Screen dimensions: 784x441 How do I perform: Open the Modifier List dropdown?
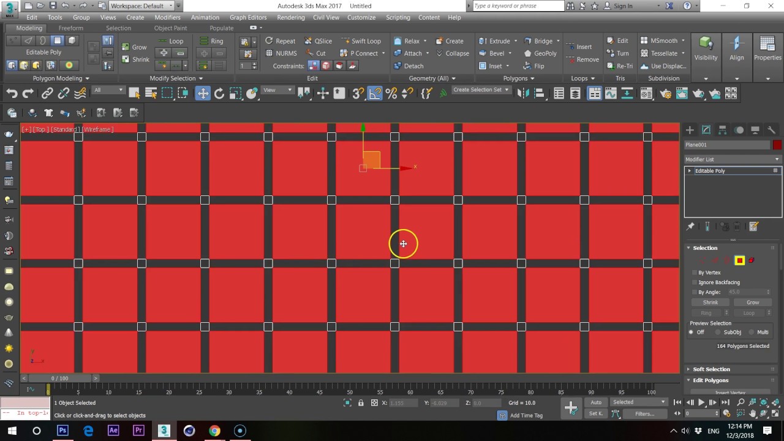[733, 159]
